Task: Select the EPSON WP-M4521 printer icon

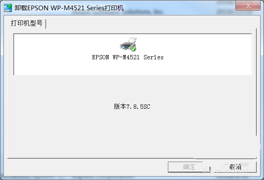Action: 128,44
